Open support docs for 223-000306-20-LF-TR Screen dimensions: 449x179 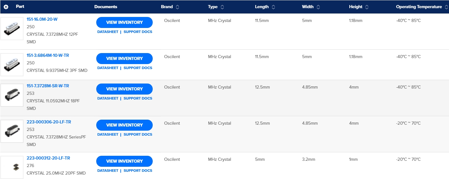point(138,134)
